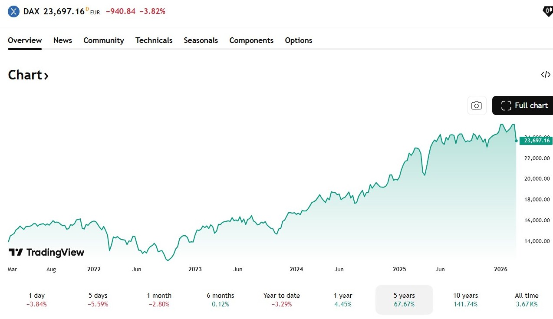Screen dimensions: 553x319
Task: Go to the Seasonals tab
Action: 201,40
